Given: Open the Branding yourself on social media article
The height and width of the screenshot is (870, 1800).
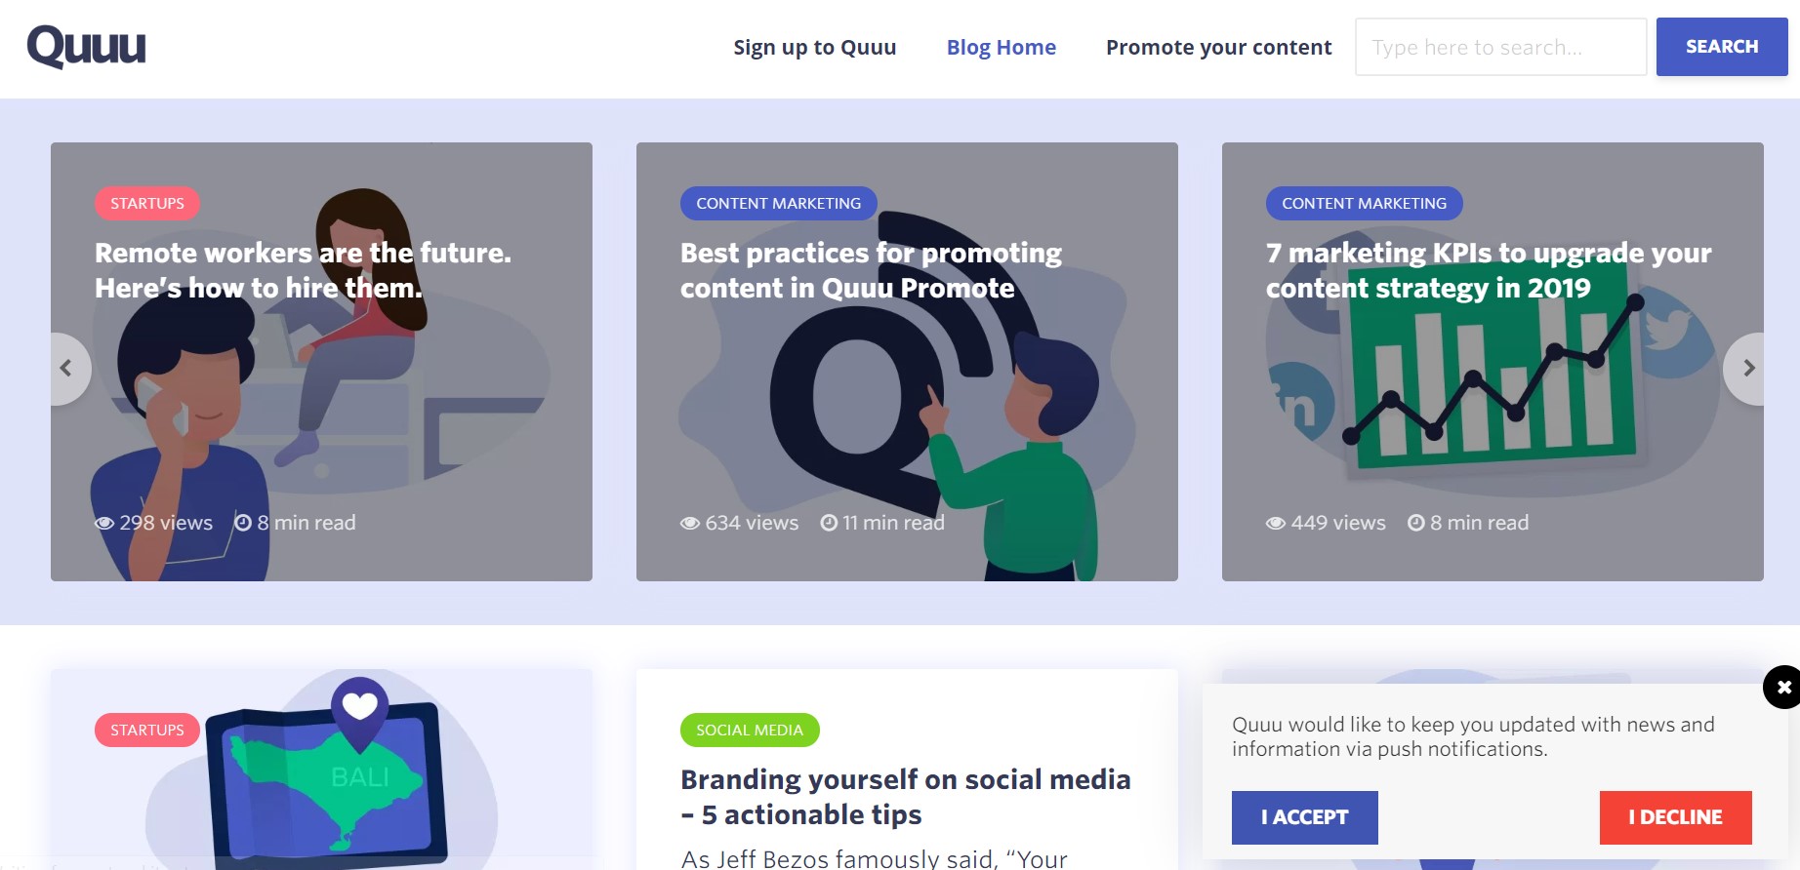Looking at the screenshot, I should point(905,797).
